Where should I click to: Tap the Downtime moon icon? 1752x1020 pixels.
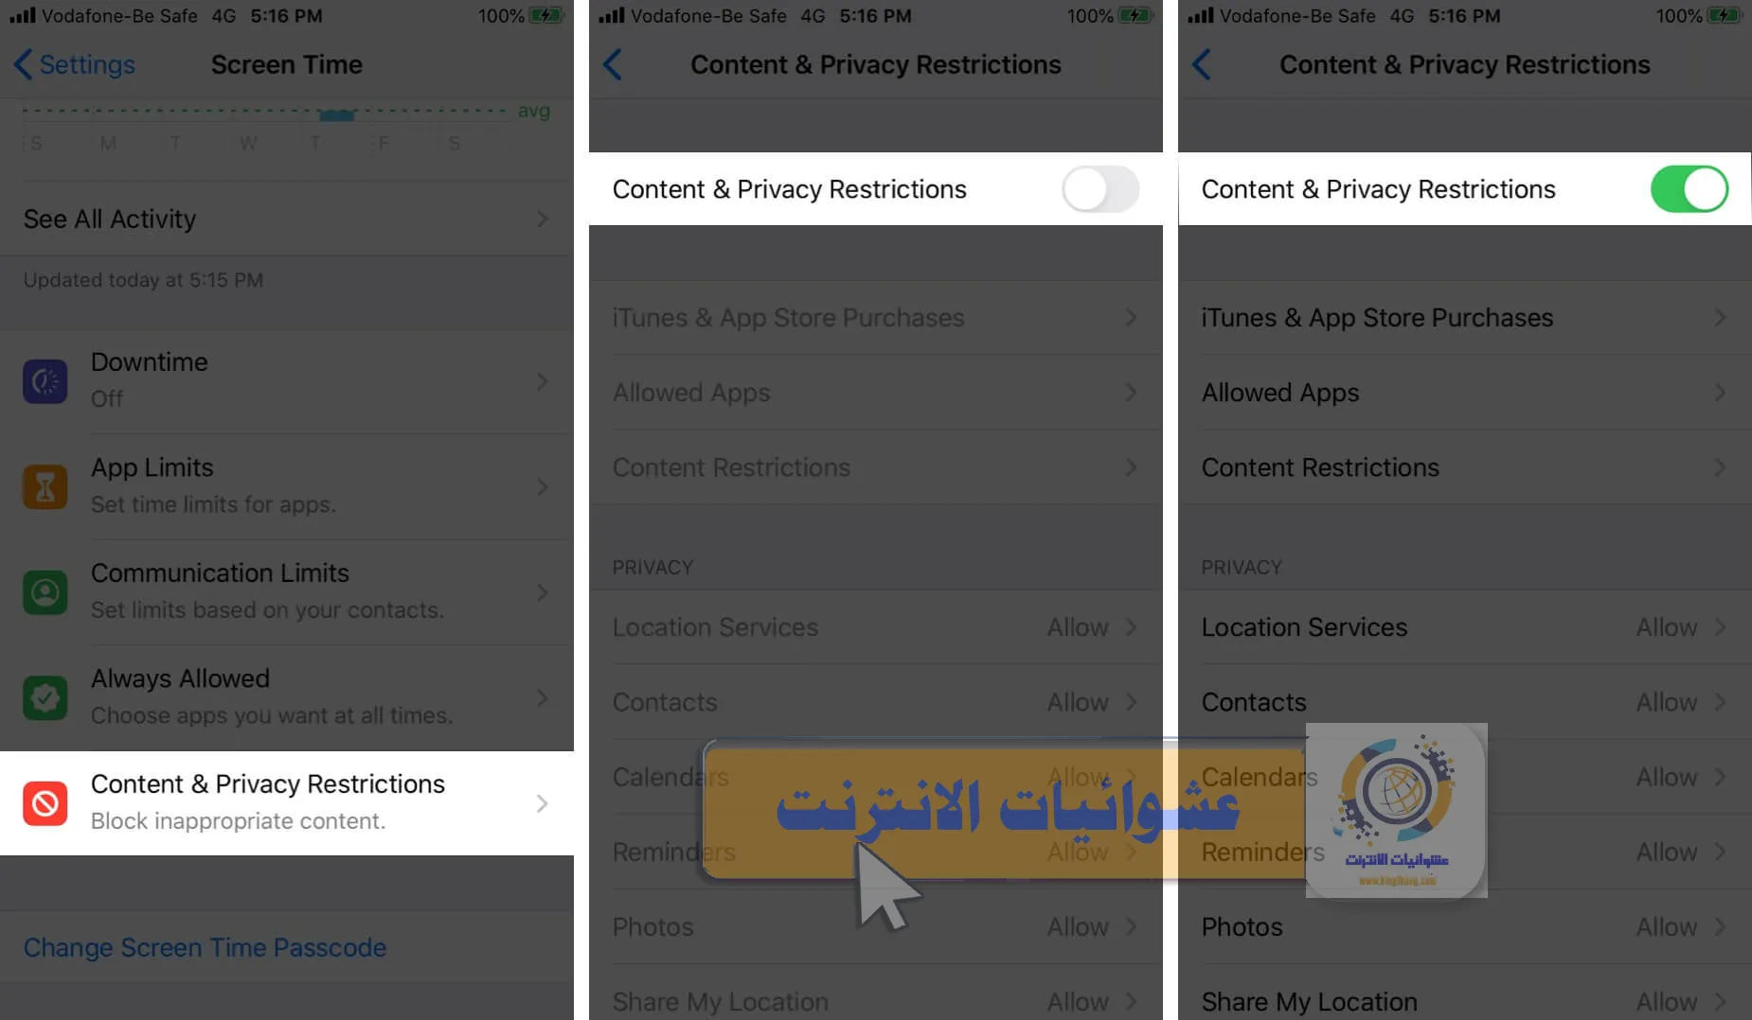(x=45, y=381)
